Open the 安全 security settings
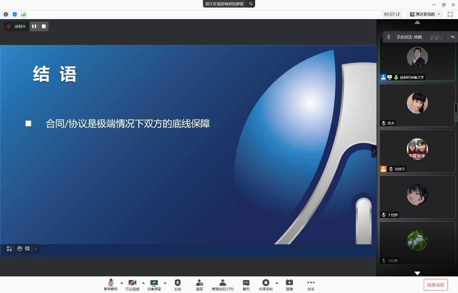Image resolution: width=458 pixels, height=293 pixels. click(178, 284)
